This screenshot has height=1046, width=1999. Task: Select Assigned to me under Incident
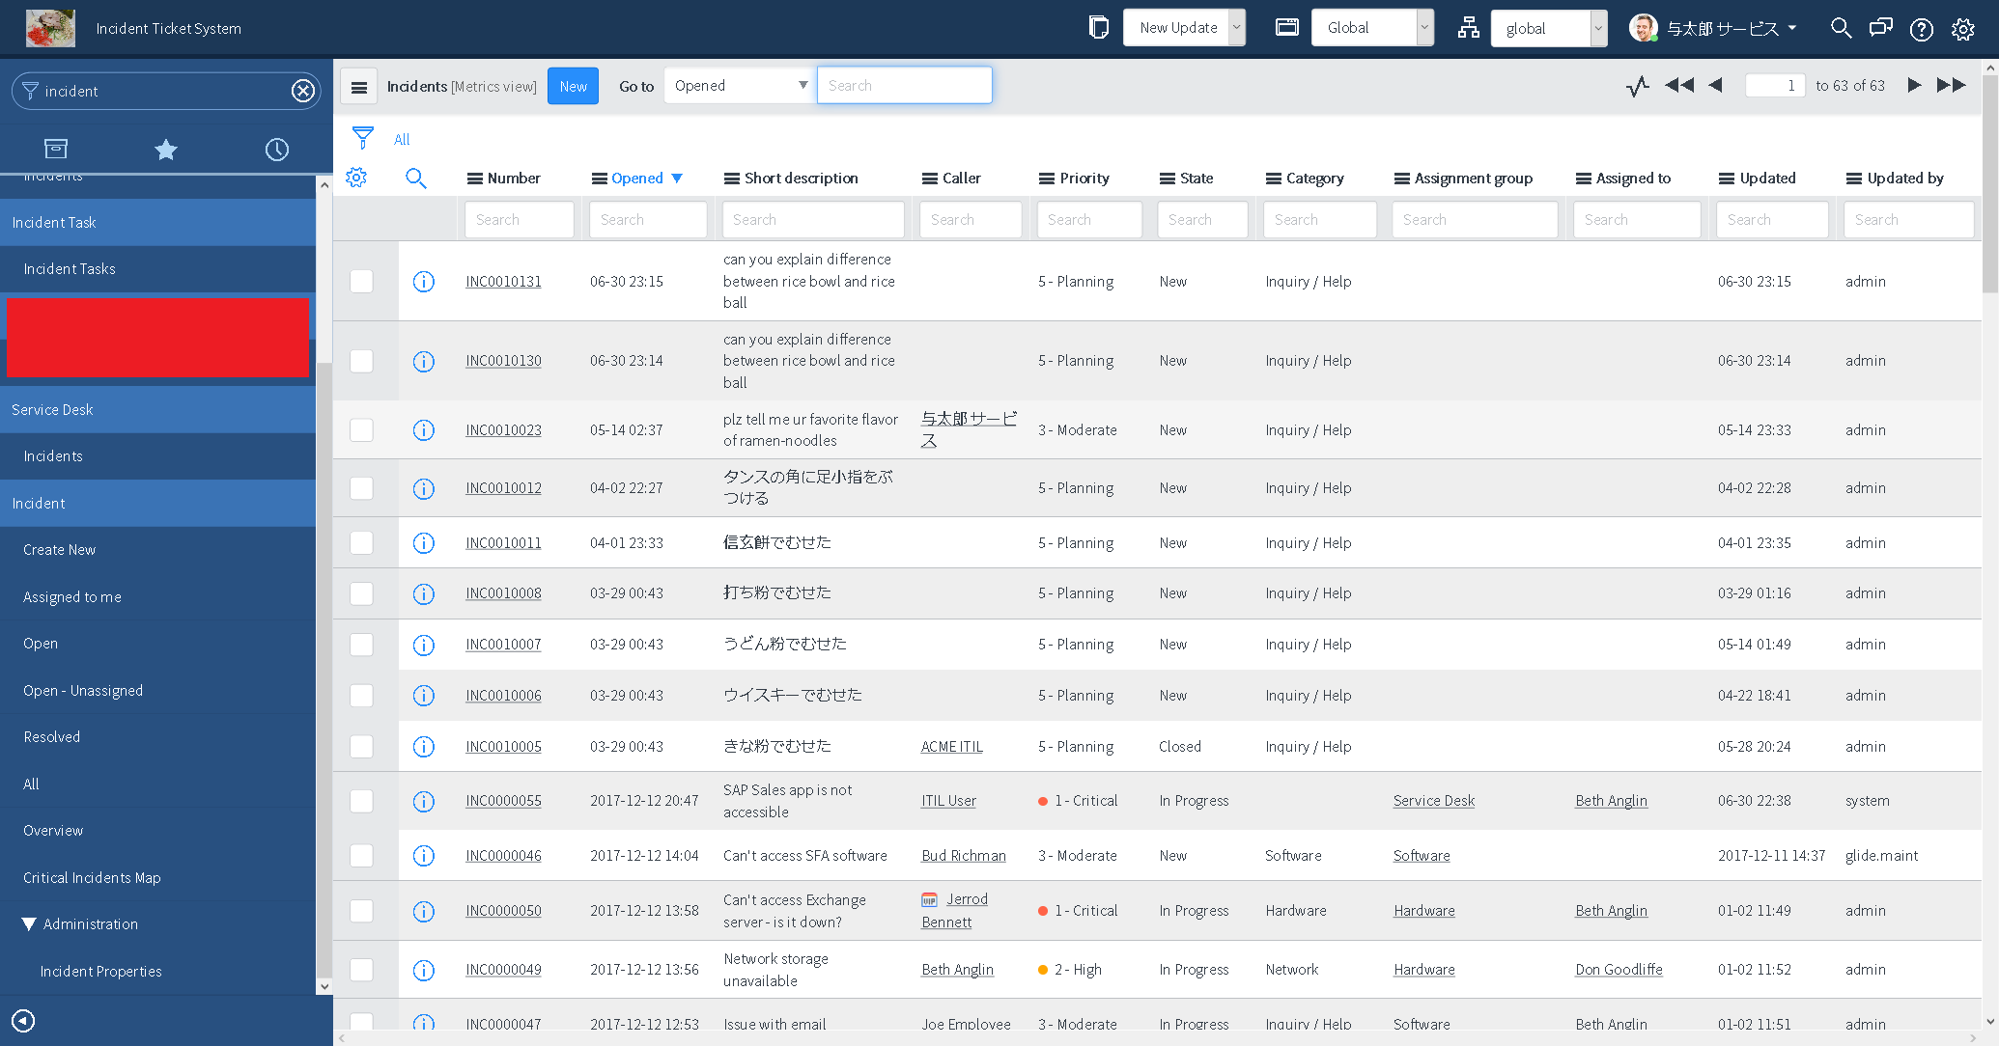(x=72, y=596)
